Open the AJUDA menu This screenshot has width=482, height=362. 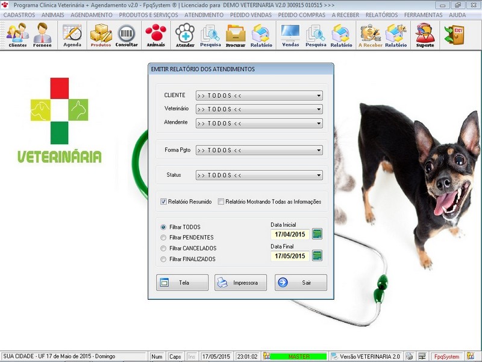tap(457, 14)
